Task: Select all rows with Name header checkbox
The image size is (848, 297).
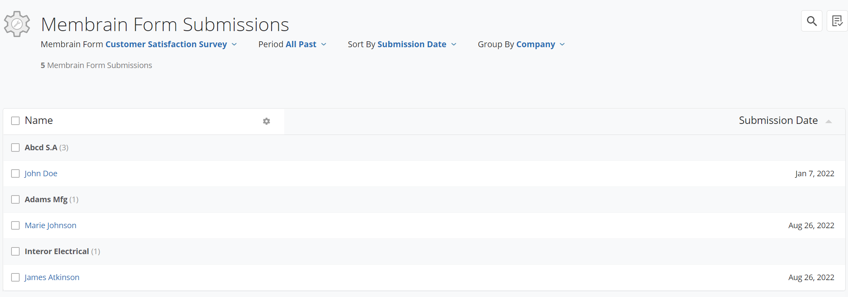Action: pos(15,121)
